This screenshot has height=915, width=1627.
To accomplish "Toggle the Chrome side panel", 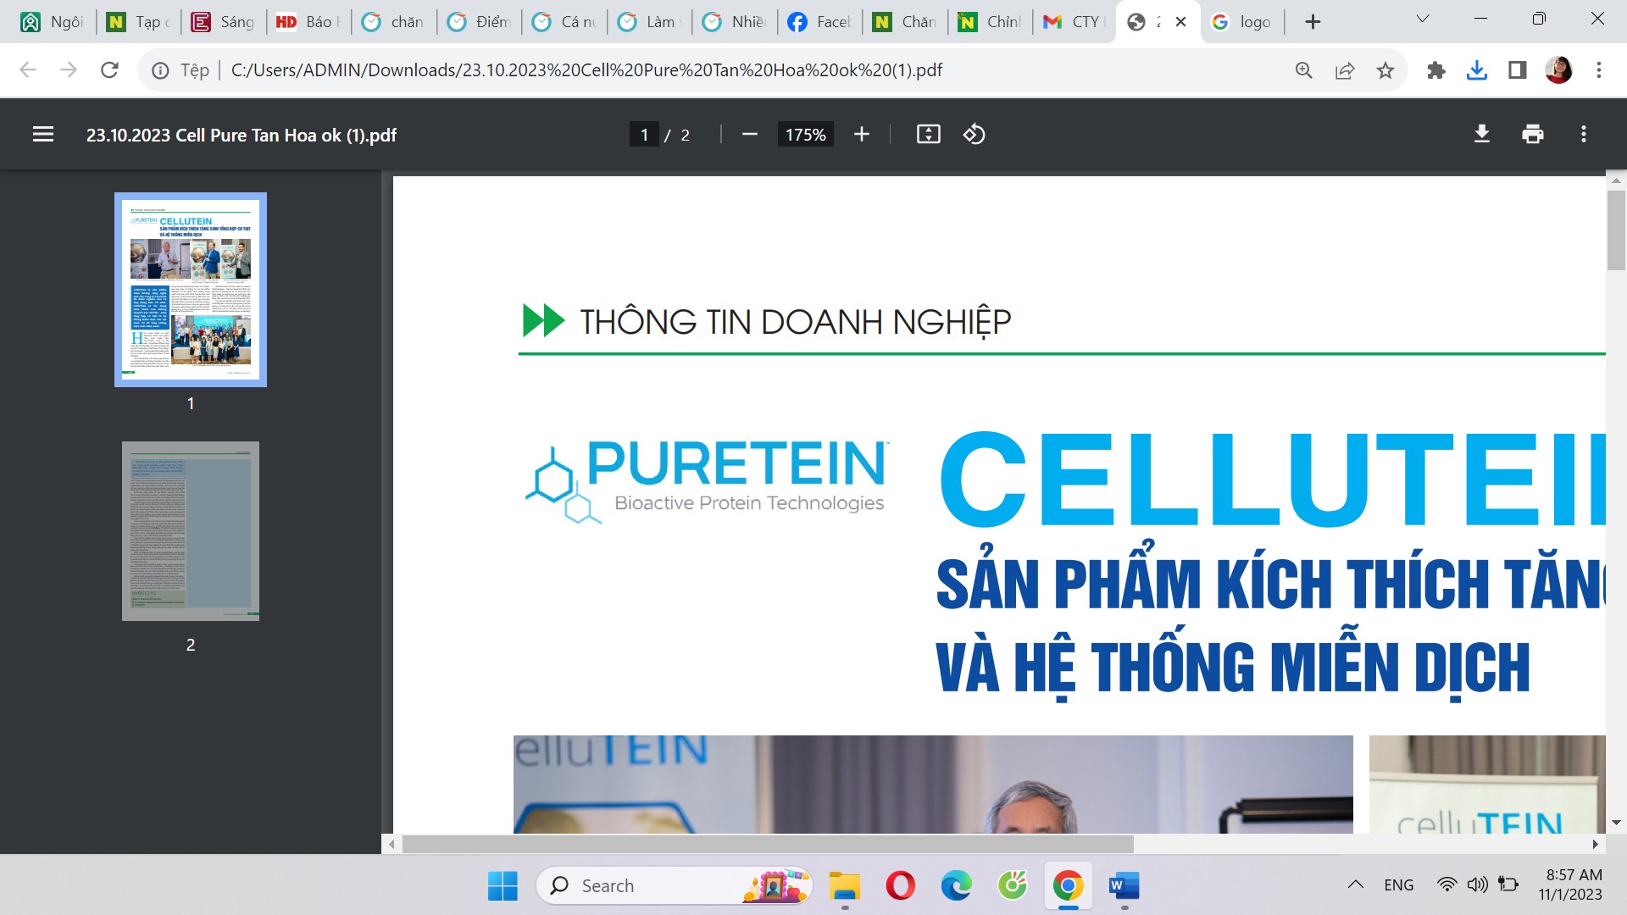I will pyautogui.click(x=1517, y=70).
